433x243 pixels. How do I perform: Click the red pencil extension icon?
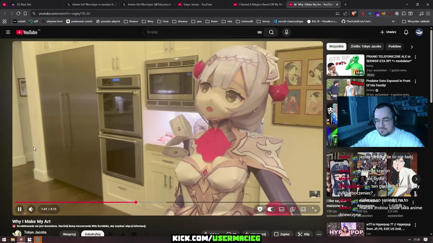click(x=390, y=13)
